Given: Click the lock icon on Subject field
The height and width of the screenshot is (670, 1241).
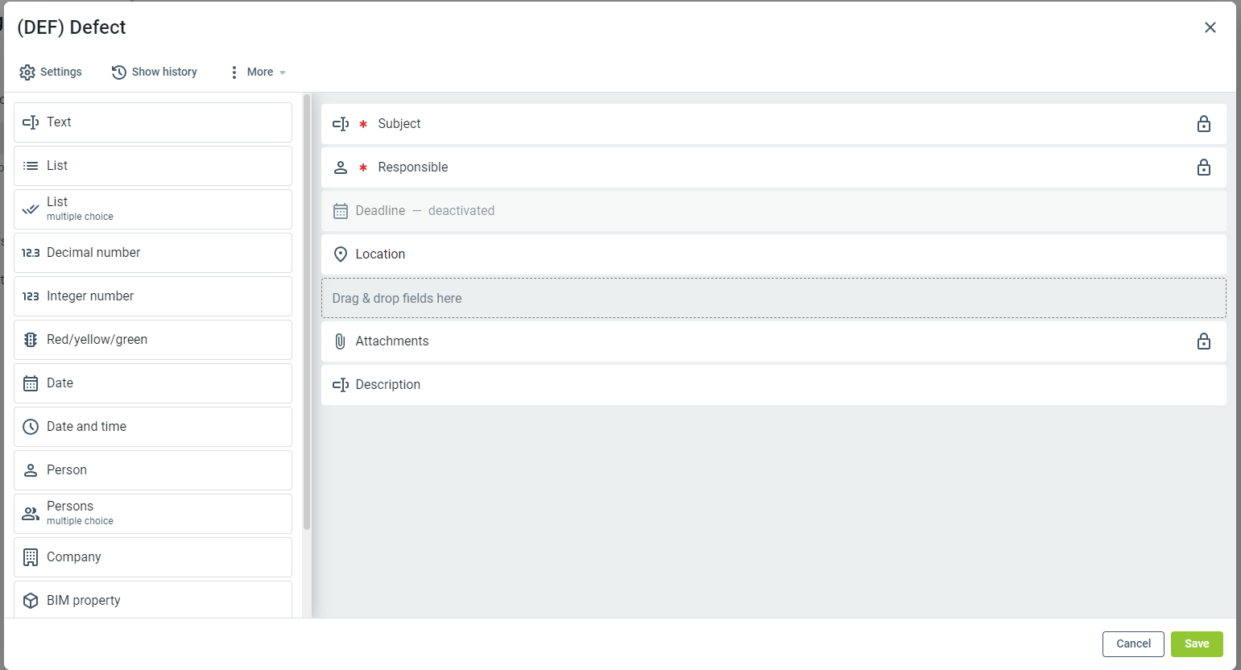Looking at the screenshot, I should [x=1203, y=124].
